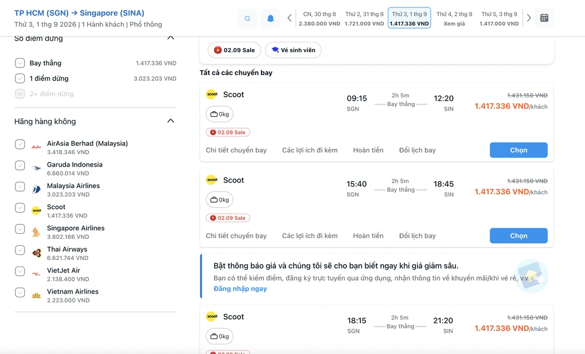Open Chi tiết chuyến bay for 09:15 flight
Image resolution: width=585 pixels, height=354 pixels.
tap(236, 150)
